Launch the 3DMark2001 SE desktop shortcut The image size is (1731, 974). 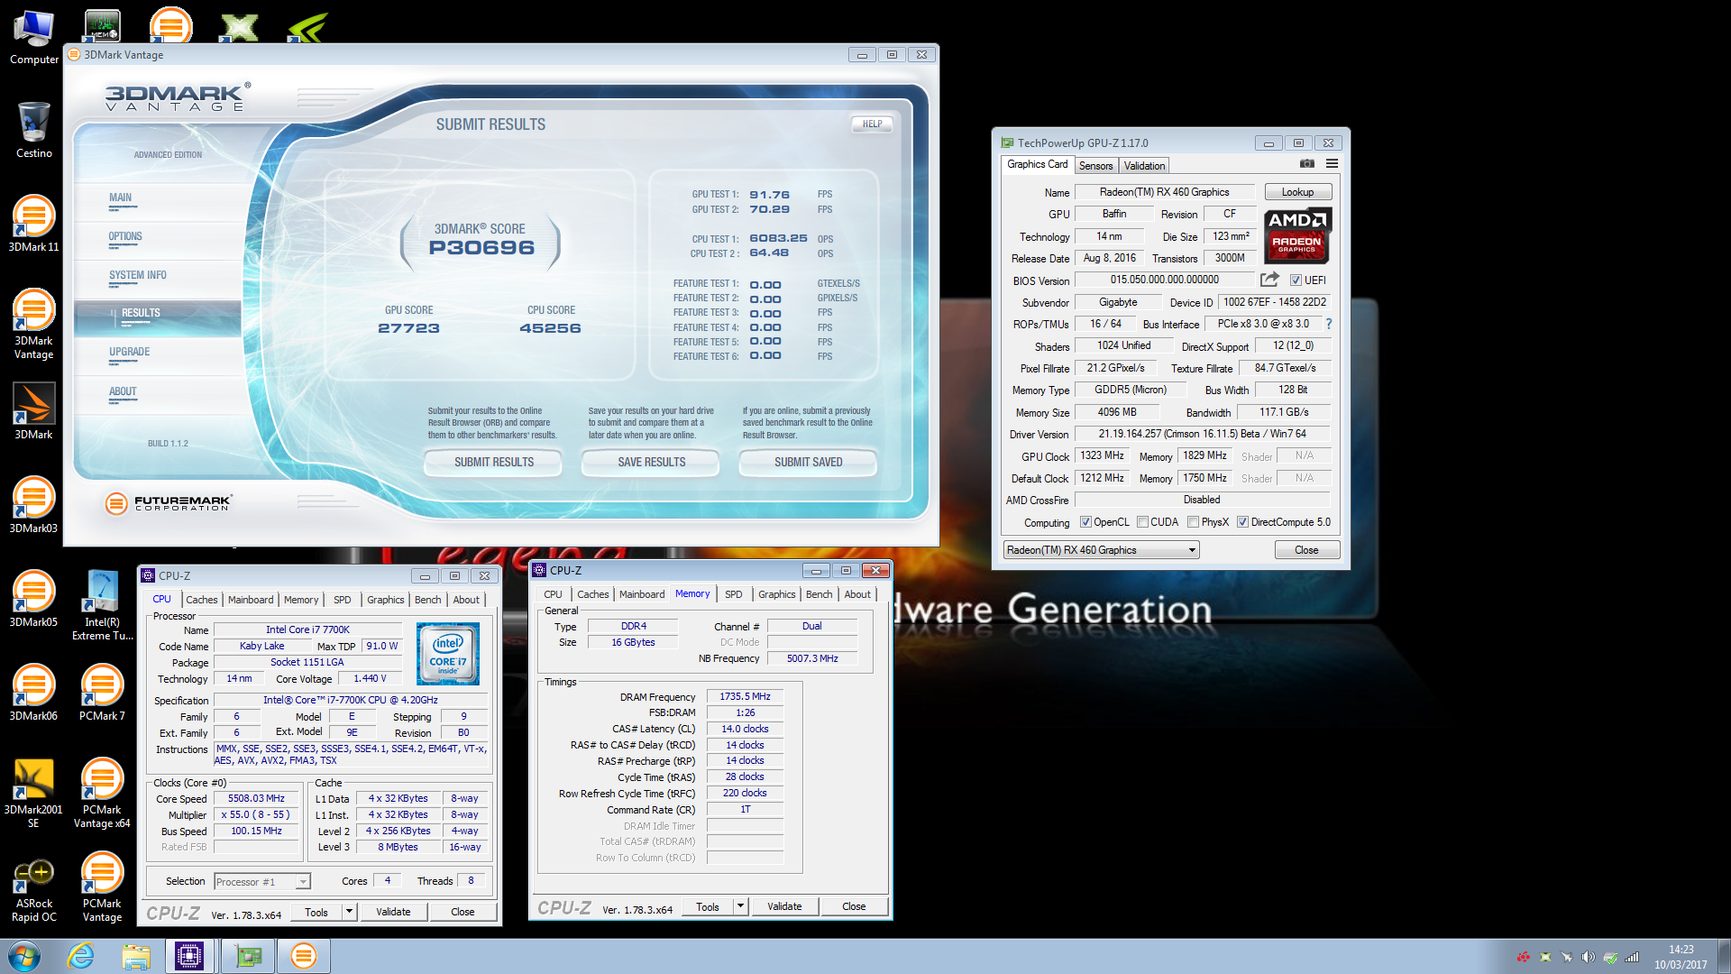click(x=33, y=792)
